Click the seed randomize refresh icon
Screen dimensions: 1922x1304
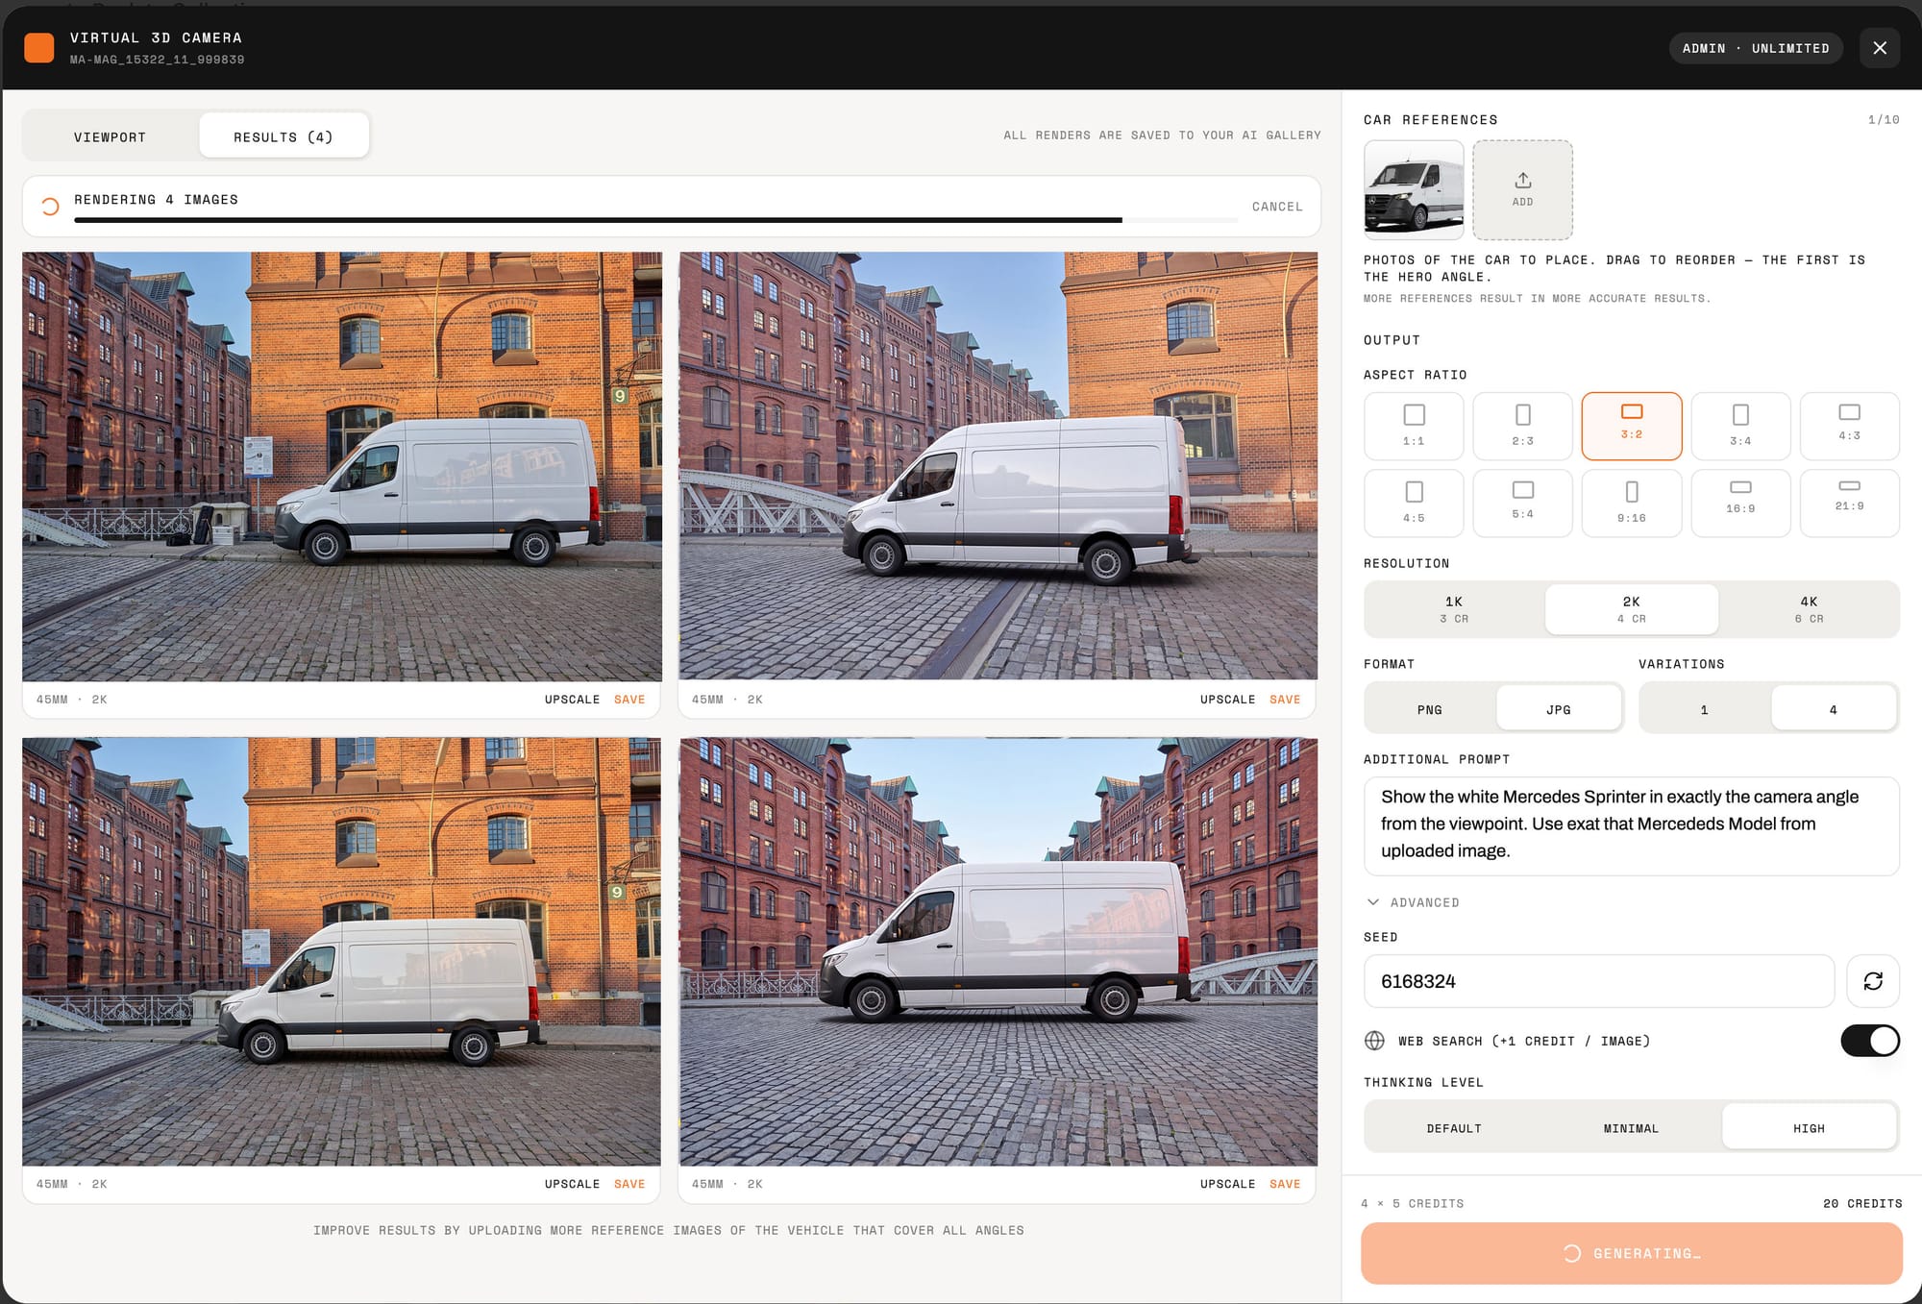(1873, 981)
